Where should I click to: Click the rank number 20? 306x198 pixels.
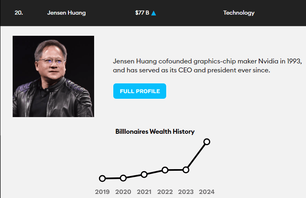coord(19,13)
